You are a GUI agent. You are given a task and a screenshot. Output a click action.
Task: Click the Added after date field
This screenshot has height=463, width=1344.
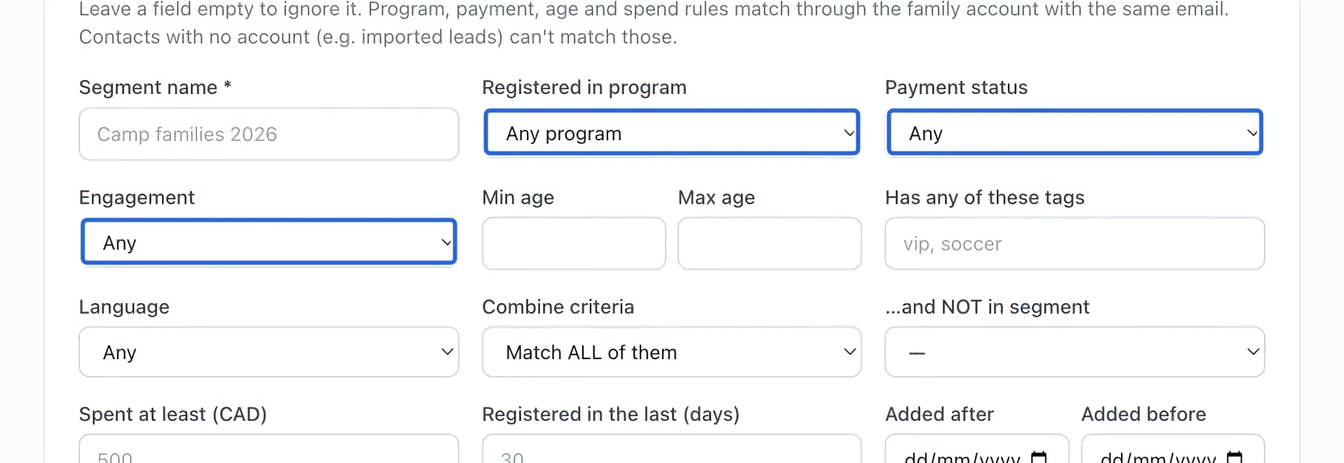point(976,449)
